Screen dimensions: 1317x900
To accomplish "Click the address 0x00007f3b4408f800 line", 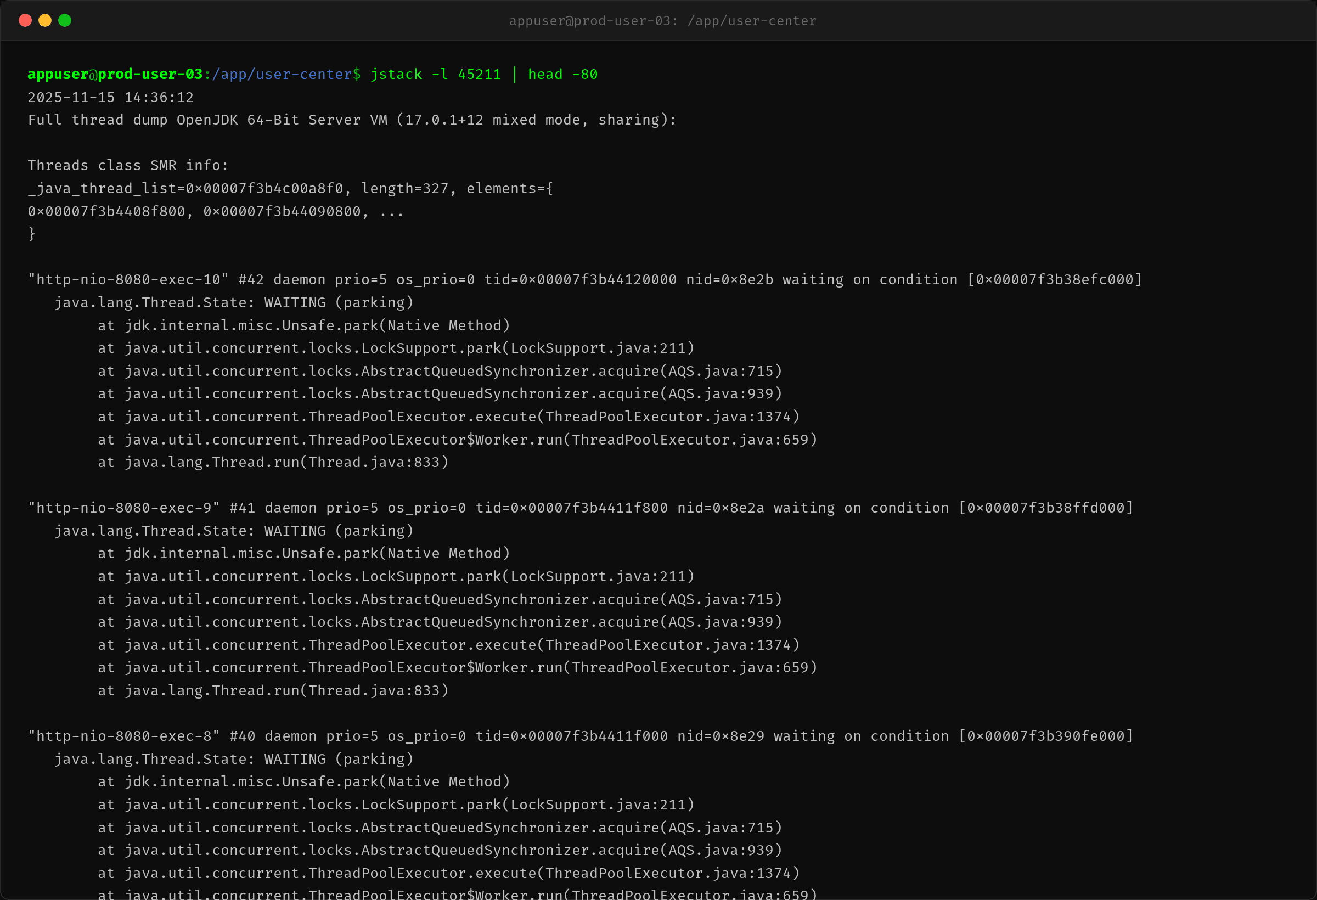I will point(216,211).
